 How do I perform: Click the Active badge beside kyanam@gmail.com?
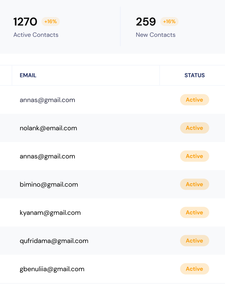194,213
